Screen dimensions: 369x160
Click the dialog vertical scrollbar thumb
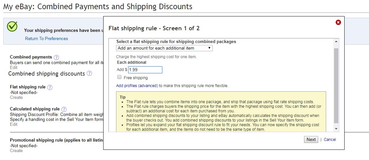coord(336,86)
